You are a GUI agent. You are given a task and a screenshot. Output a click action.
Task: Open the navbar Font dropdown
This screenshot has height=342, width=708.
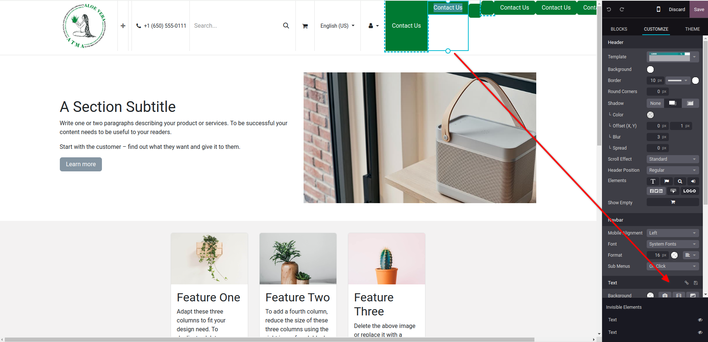673,244
